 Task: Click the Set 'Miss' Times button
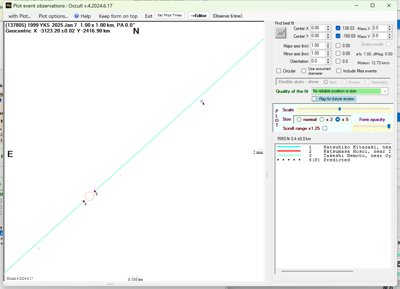pyautogui.click(x=170, y=15)
